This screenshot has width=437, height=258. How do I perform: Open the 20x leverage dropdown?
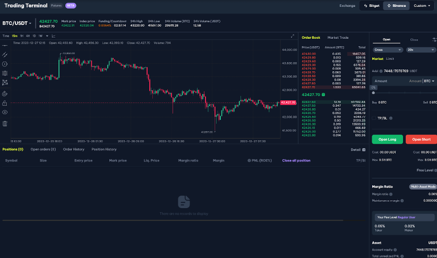(421, 50)
